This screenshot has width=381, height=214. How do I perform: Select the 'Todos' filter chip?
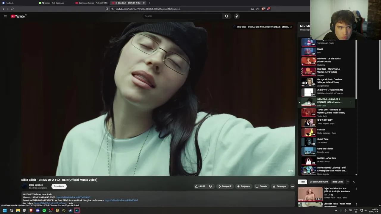(302, 182)
